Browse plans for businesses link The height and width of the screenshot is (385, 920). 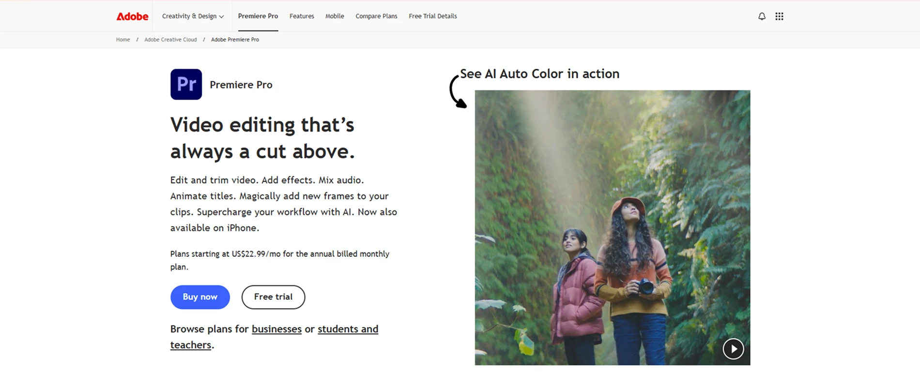pyautogui.click(x=276, y=329)
